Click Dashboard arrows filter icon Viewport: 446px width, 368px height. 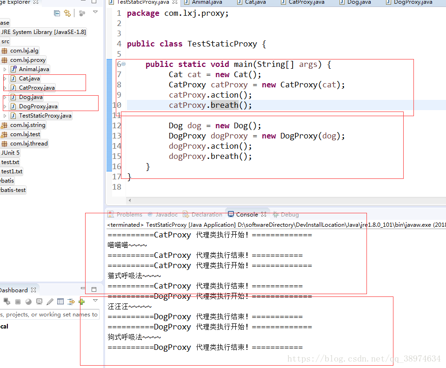pos(71,302)
